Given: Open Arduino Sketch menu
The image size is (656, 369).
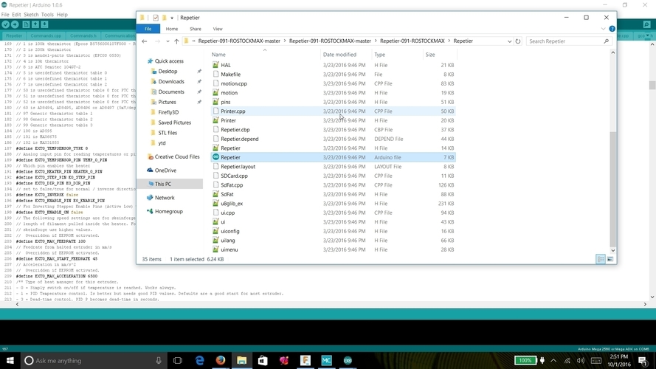Looking at the screenshot, I should click(x=31, y=14).
